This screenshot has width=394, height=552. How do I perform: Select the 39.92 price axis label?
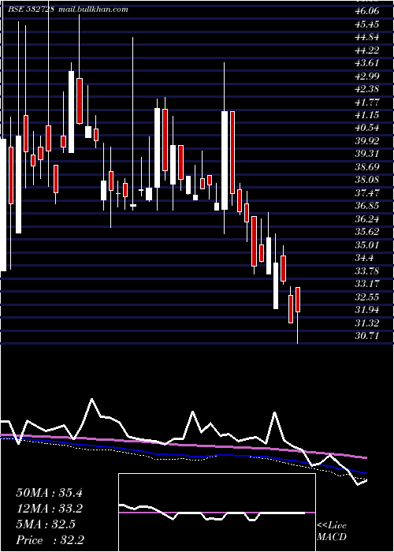pyautogui.click(x=367, y=141)
